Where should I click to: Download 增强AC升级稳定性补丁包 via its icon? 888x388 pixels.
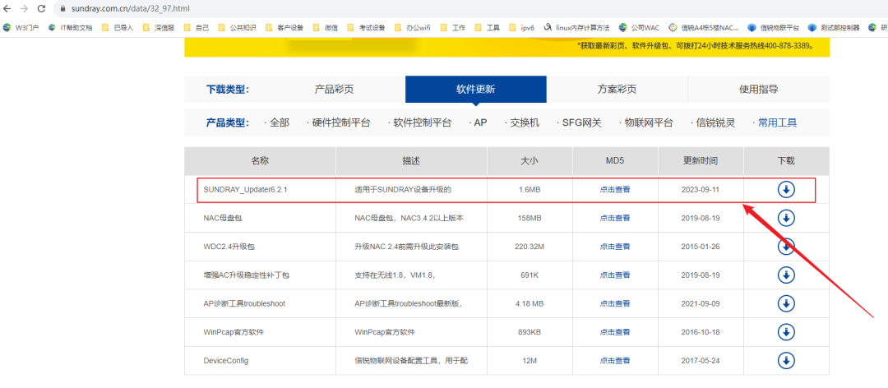click(786, 275)
